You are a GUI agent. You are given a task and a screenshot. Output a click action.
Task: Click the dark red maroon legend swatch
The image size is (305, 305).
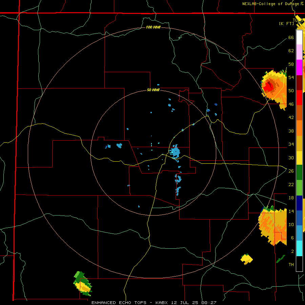coord(299,82)
